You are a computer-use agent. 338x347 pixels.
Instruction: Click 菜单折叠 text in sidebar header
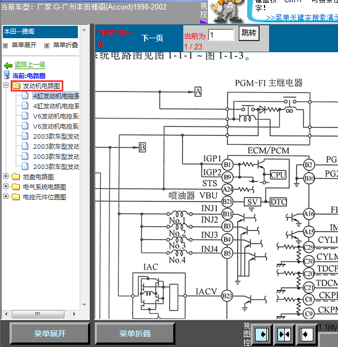tap(66, 45)
